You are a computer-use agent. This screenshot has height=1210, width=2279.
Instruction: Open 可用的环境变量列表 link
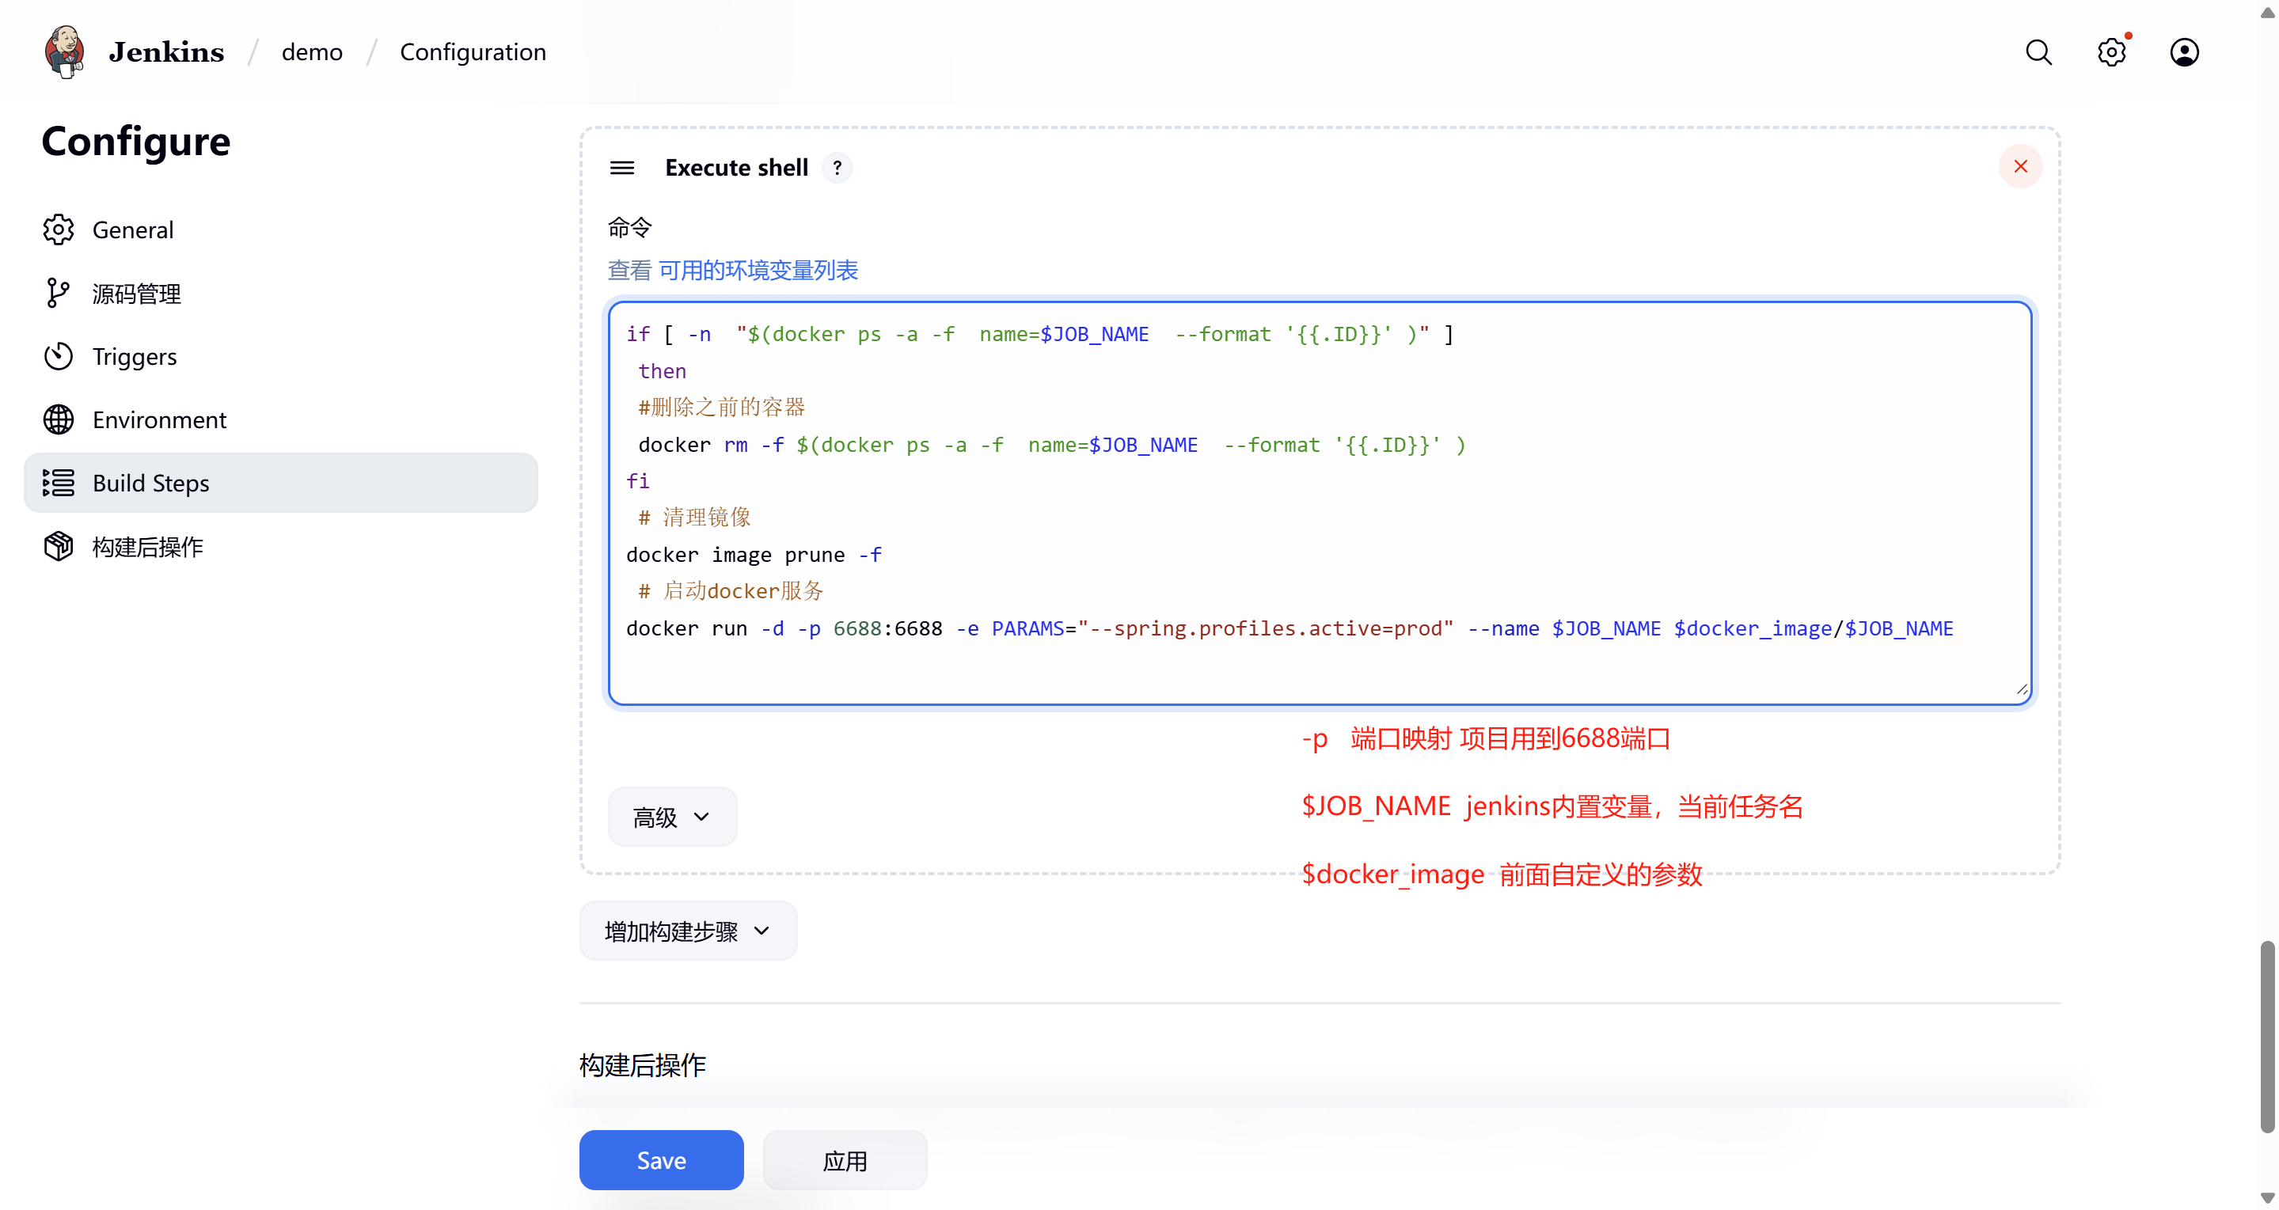pos(758,270)
